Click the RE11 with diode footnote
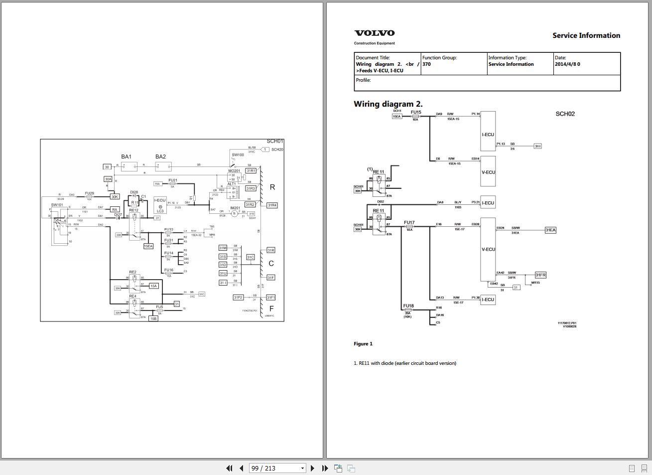The height and width of the screenshot is (475, 652). pyautogui.click(x=405, y=363)
